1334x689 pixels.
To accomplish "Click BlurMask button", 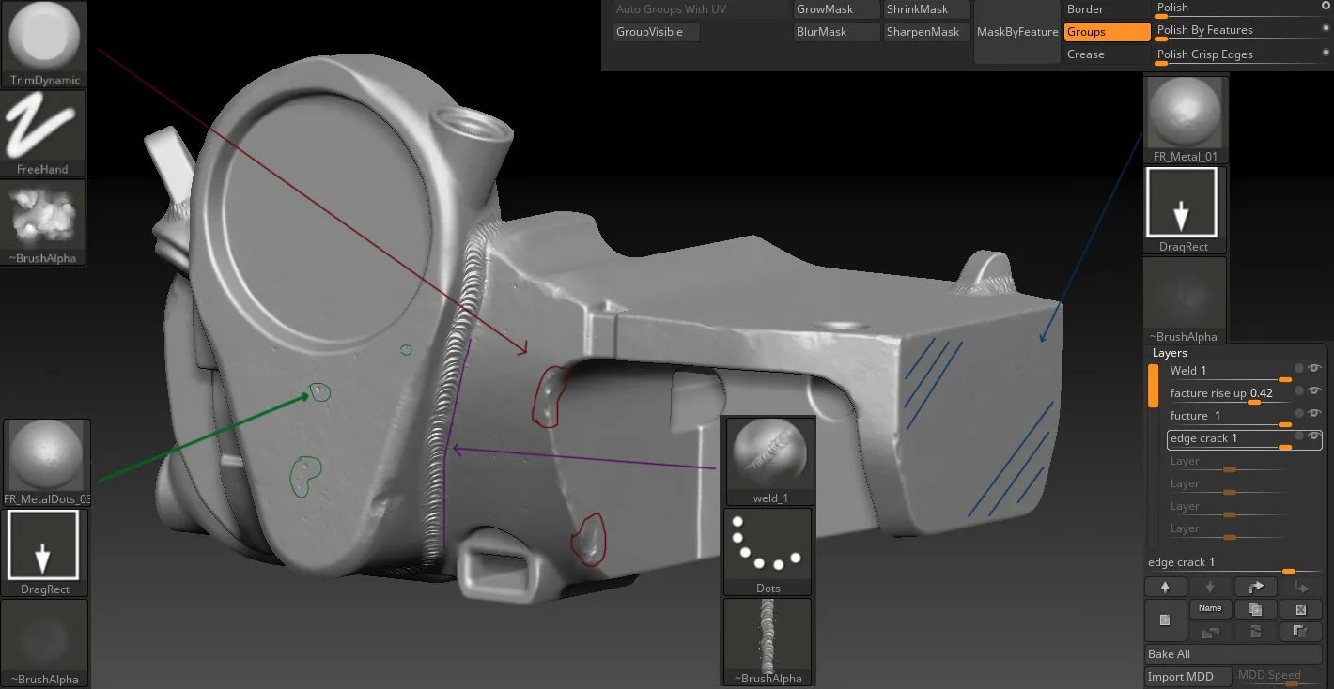I will point(835,32).
